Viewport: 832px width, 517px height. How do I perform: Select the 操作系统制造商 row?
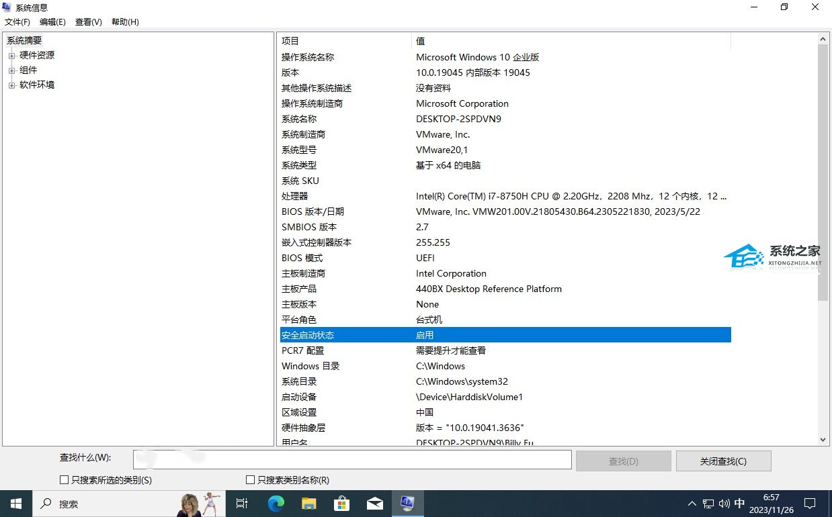pos(505,103)
